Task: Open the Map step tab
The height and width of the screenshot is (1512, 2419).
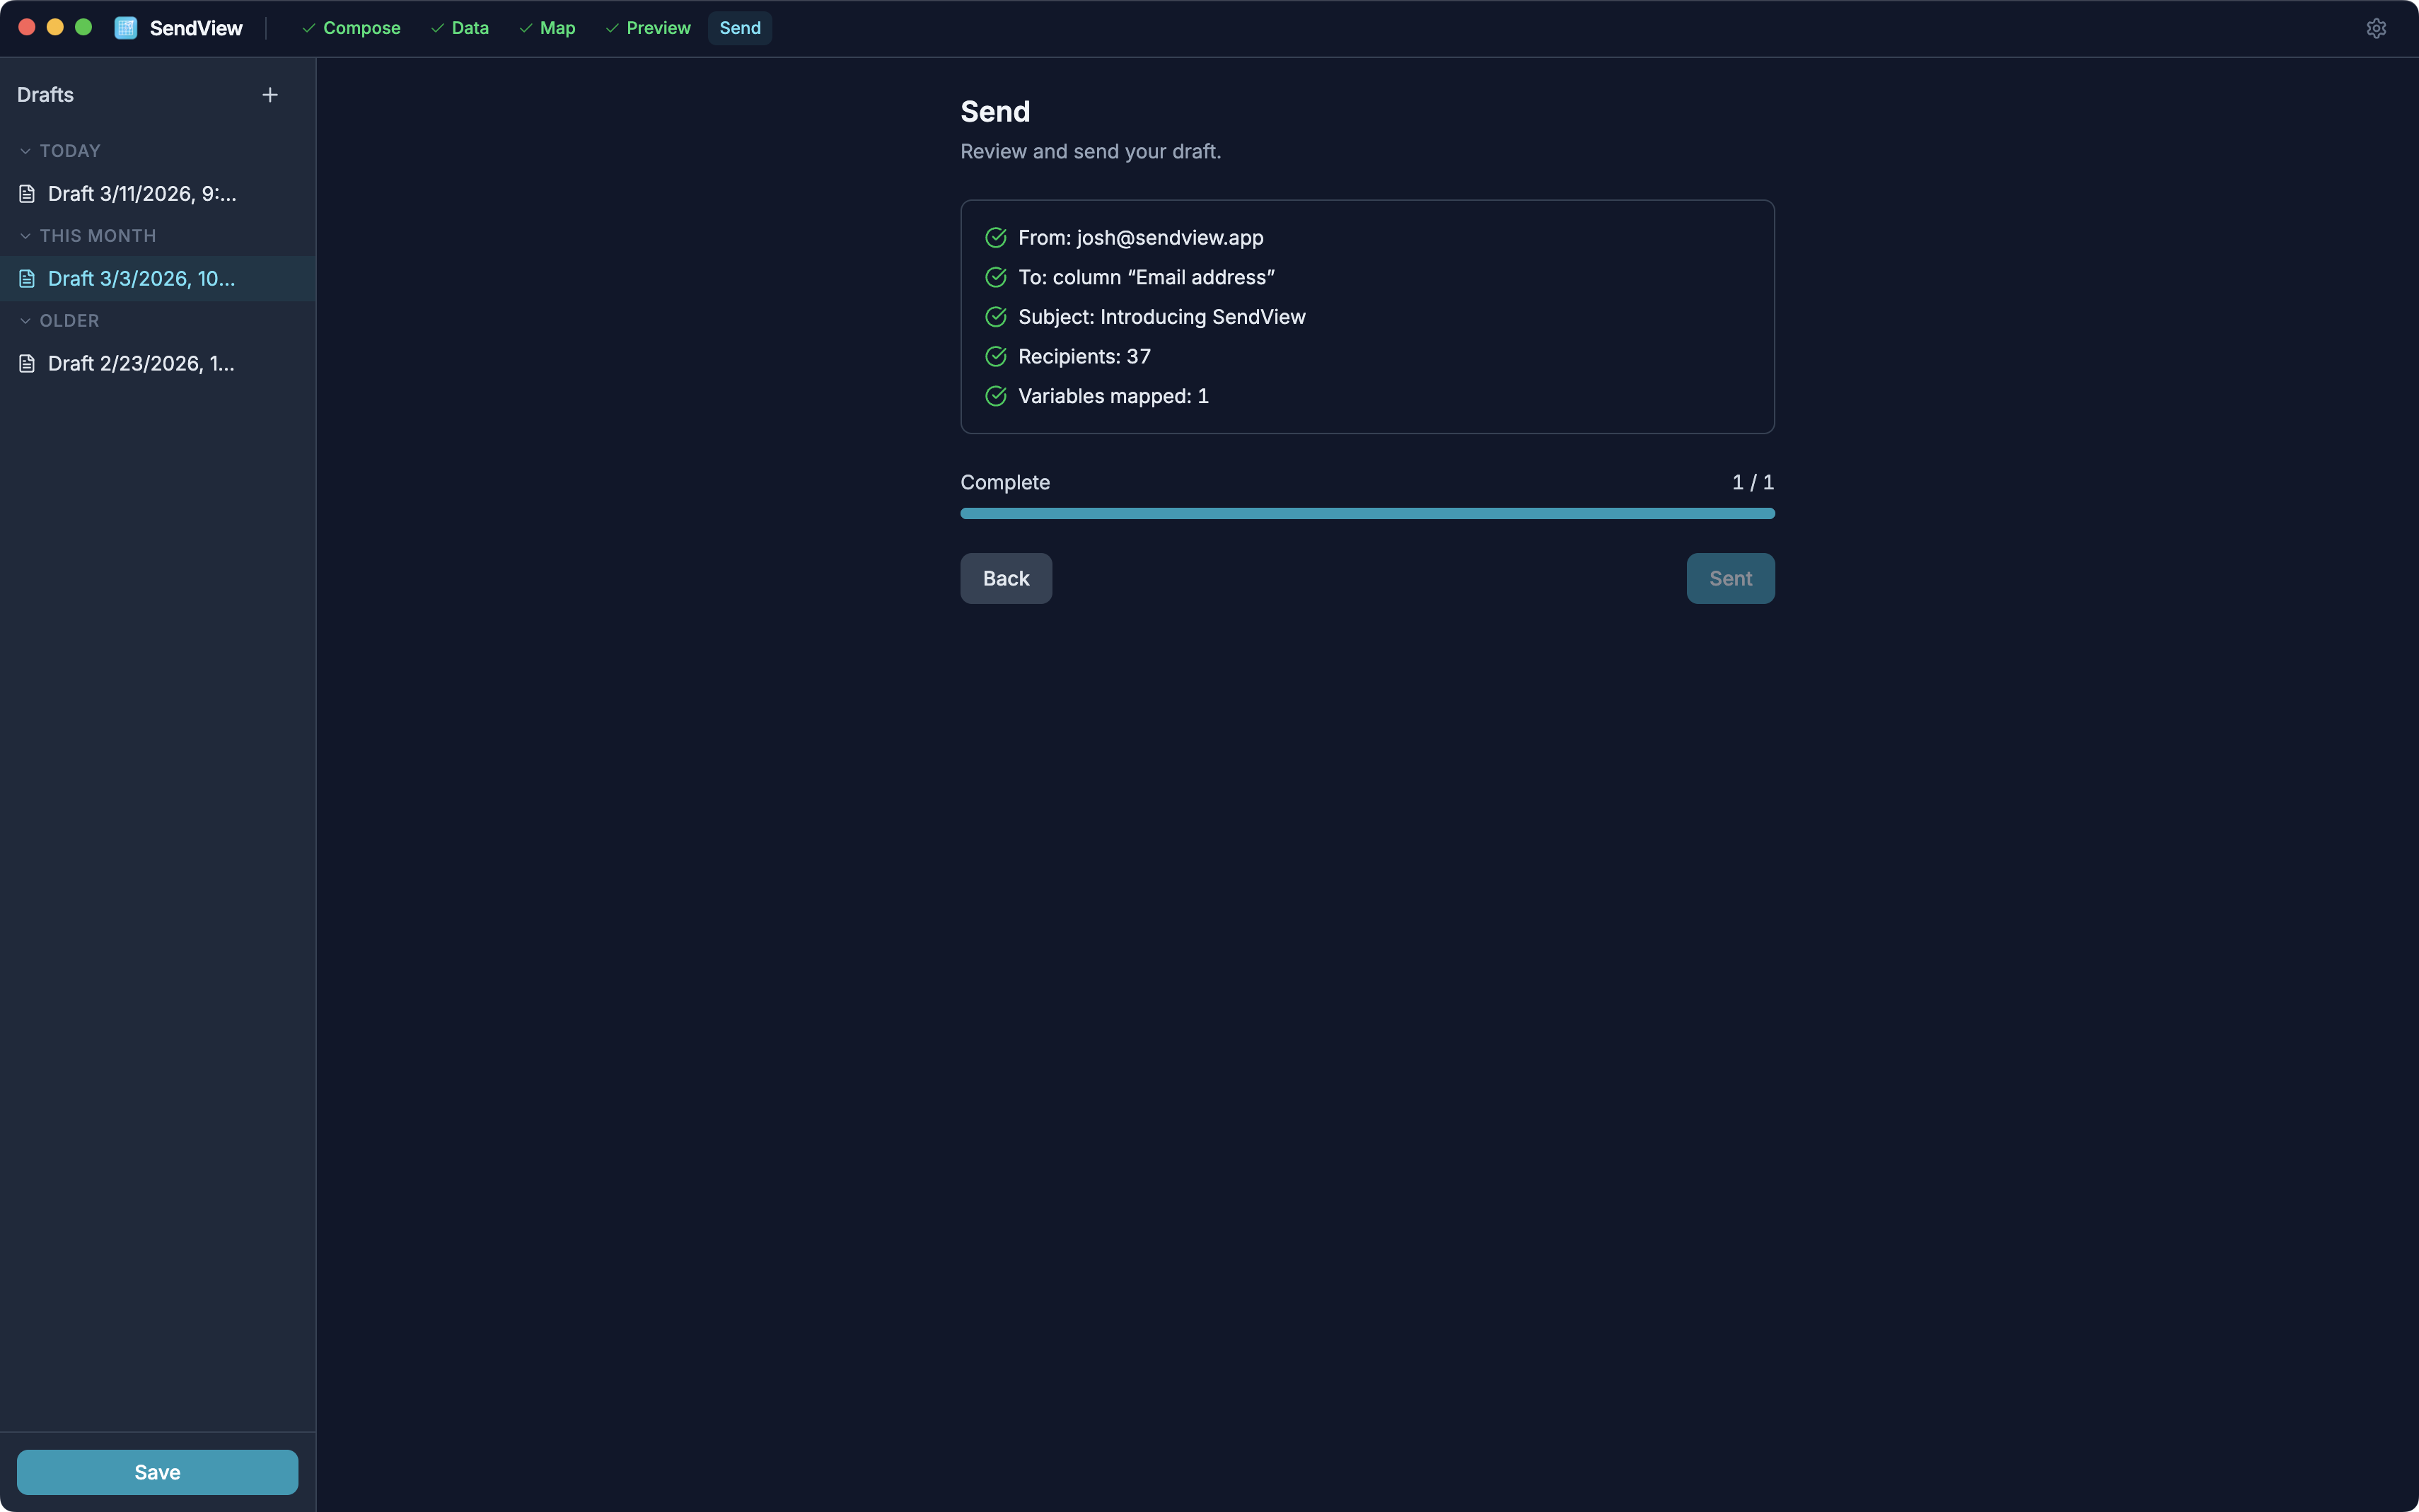Action: 547,28
